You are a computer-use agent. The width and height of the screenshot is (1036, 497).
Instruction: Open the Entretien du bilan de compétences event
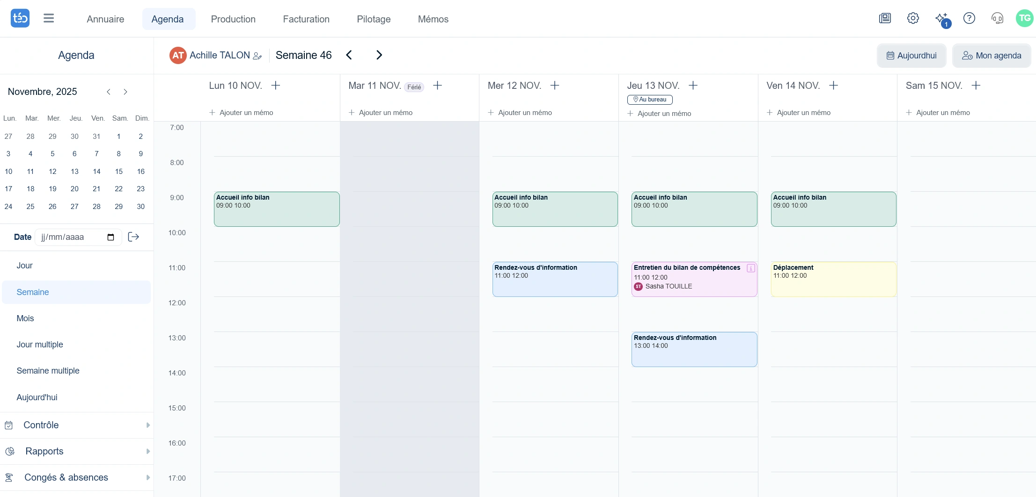point(688,278)
